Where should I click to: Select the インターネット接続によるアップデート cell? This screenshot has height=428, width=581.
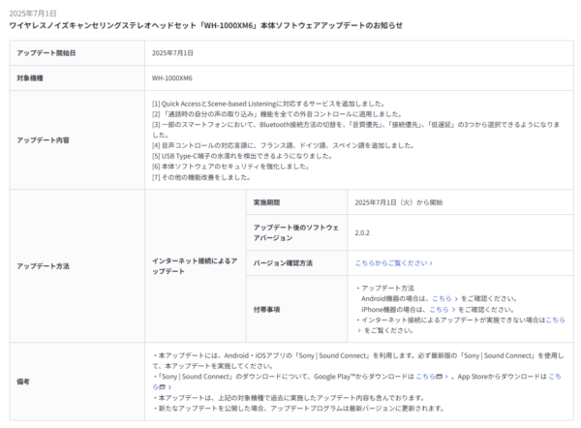pos(196,266)
